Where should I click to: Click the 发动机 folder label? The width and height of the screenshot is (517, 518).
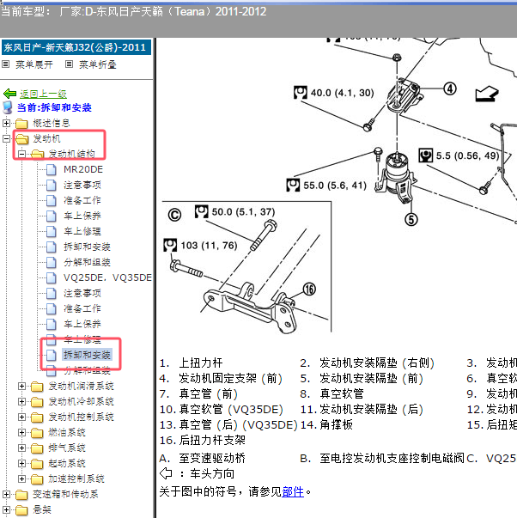pyautogui.click(x=46, y=139)
